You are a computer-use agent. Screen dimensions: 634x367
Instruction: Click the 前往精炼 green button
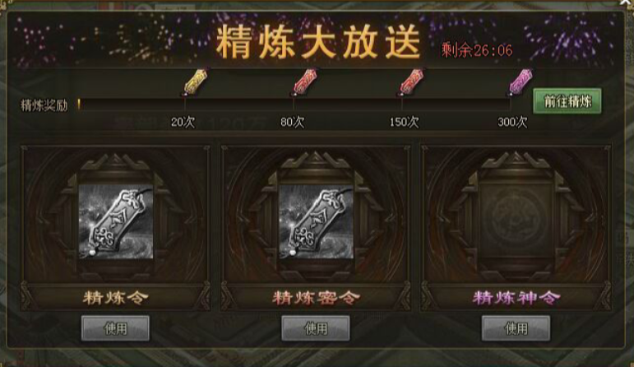pyautogui.click(x=567, y=101)
